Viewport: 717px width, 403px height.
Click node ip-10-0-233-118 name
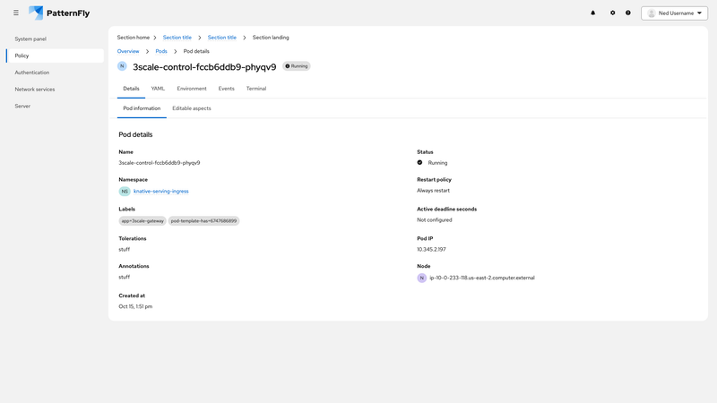point(482,278)
